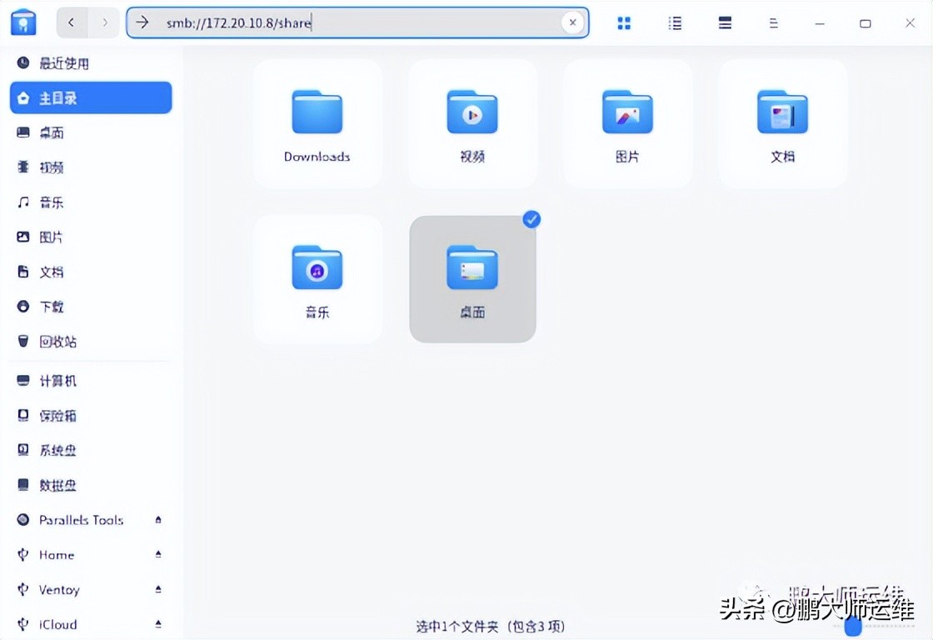
Task: Open the 数据盘 (Data disk)
Action: (x=57, y=485)
